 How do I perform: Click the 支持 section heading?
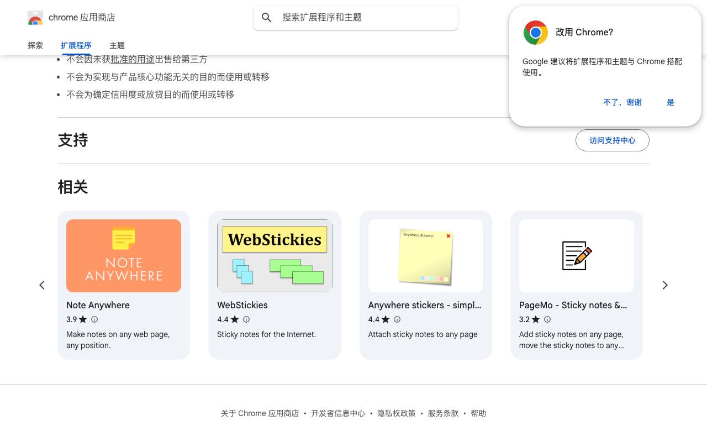tap(73, 140)
